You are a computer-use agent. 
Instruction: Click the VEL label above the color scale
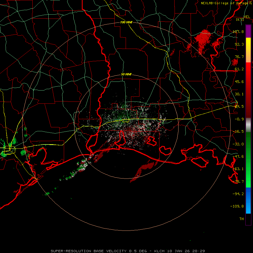247,17
